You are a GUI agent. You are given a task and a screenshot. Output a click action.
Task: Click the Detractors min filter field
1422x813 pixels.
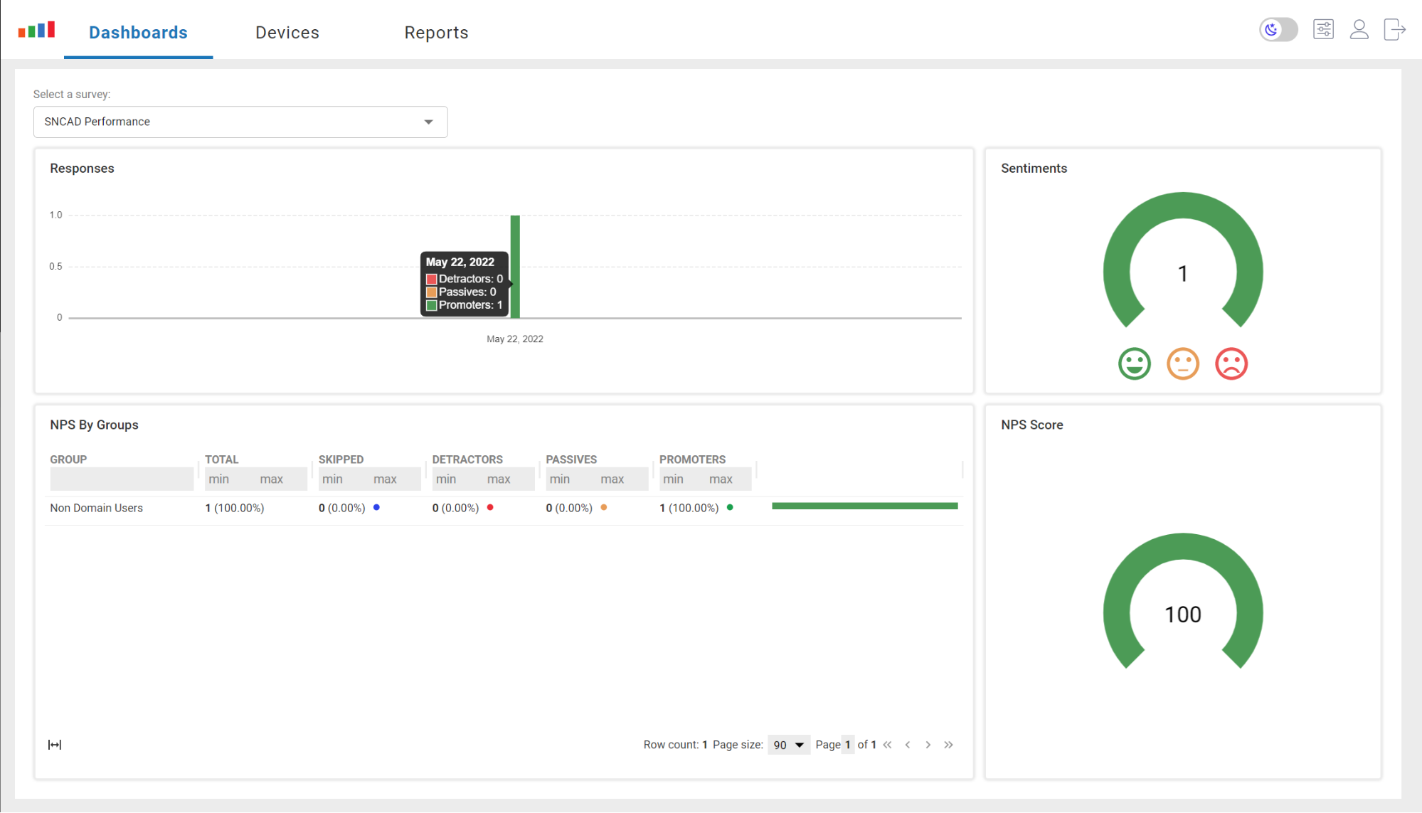point(457,479)
